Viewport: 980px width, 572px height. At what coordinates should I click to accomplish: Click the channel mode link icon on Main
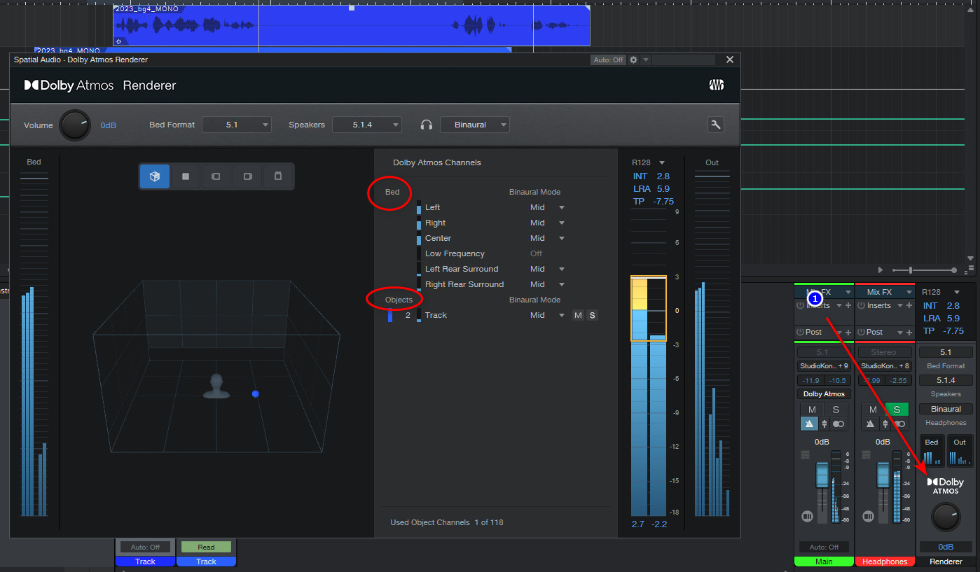838,424
